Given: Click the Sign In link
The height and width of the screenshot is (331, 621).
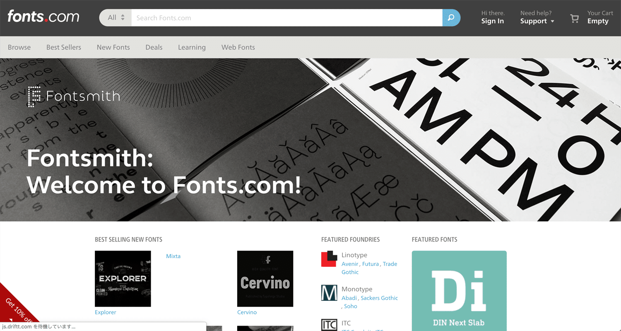Looking at the screenshot, I should pos(493,21).
